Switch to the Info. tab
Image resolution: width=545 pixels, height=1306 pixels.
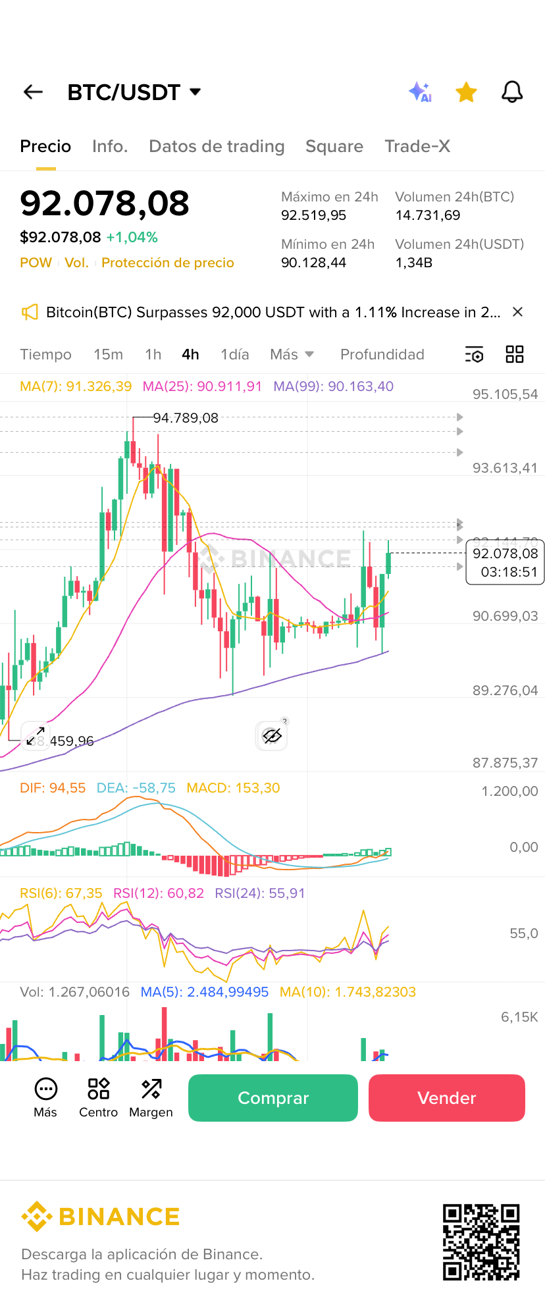pos(110,146)
